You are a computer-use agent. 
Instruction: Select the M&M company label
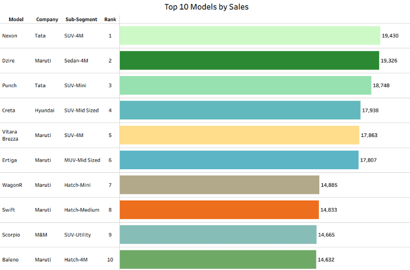click(x=41, y=235)
